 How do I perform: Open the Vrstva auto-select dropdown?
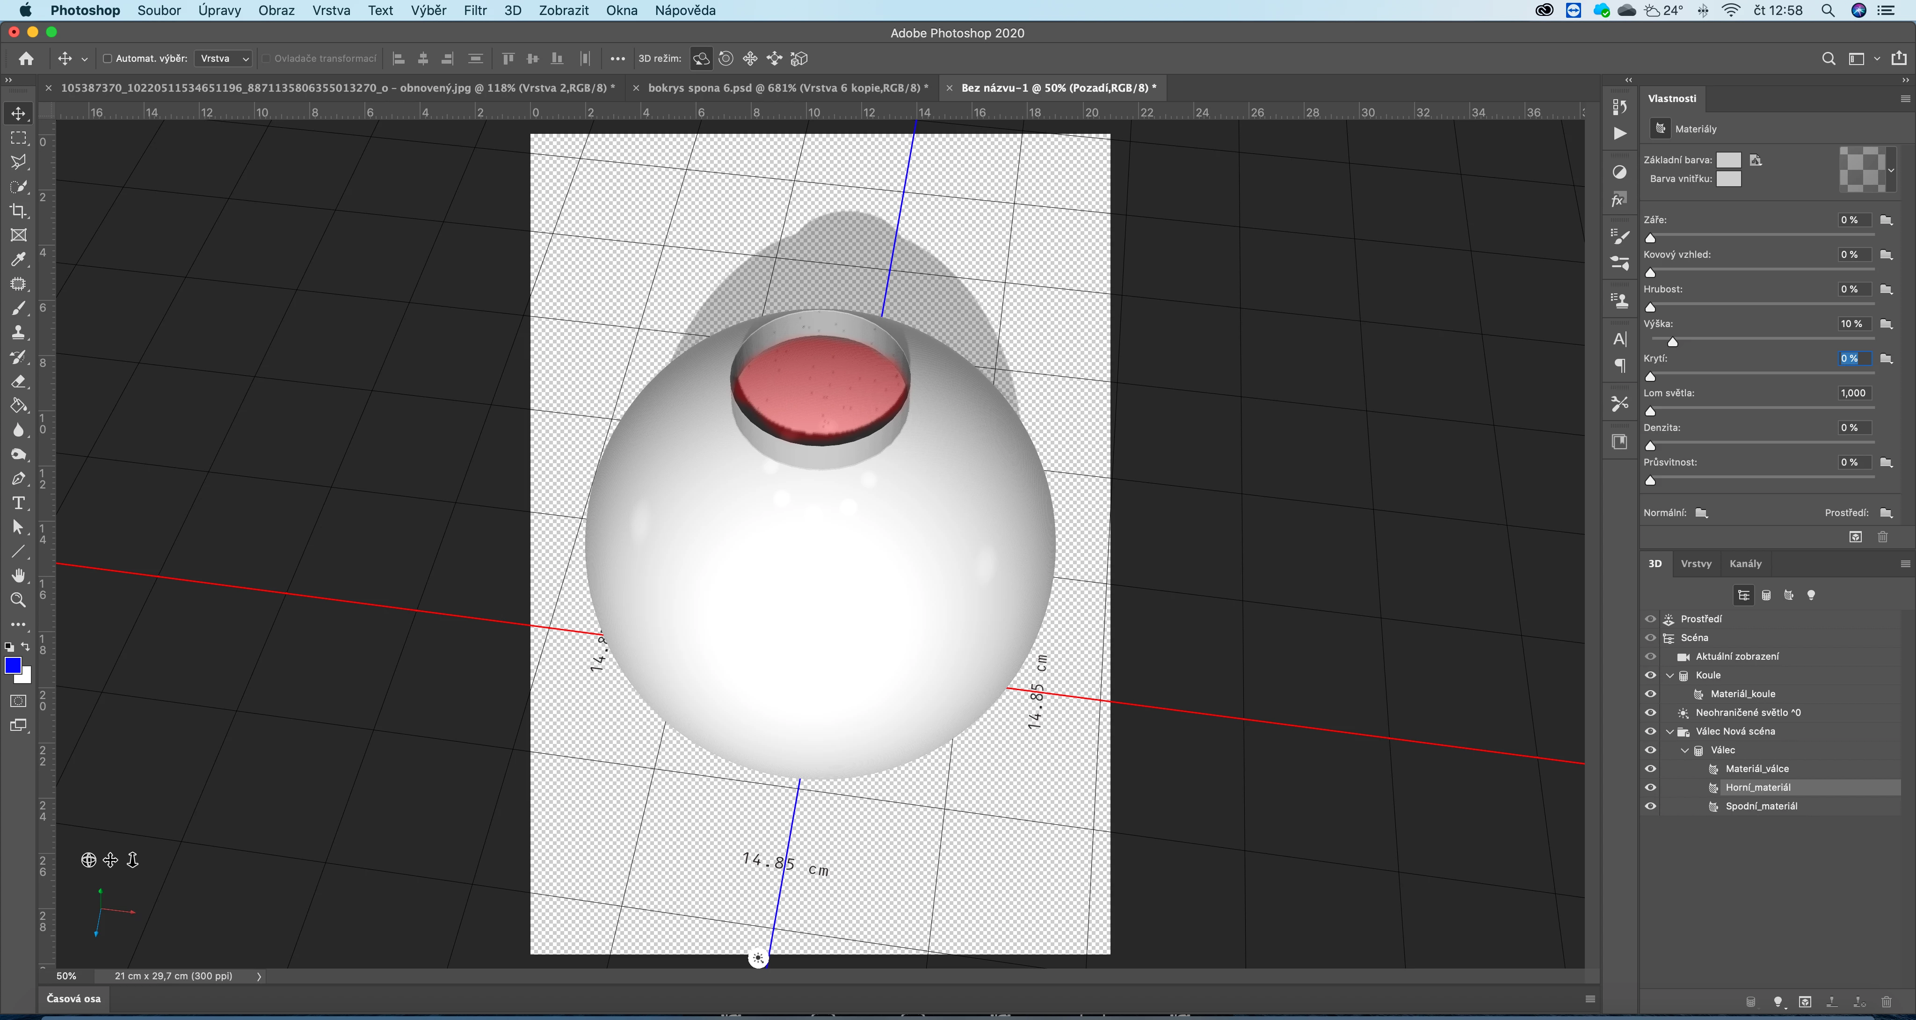224,59
